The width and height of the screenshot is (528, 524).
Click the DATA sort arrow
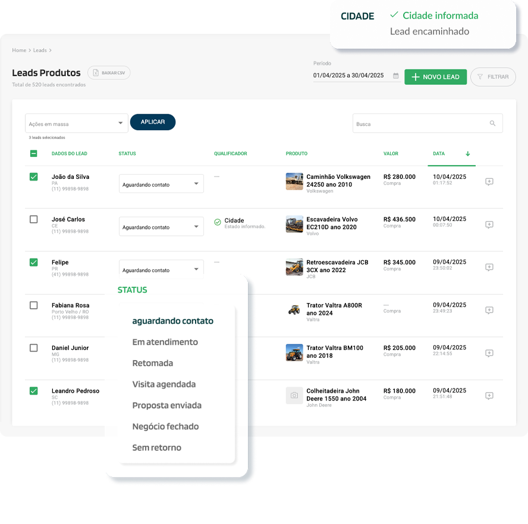click(467, 154)
